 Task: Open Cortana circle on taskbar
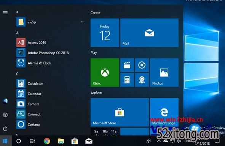pos(19,141)
